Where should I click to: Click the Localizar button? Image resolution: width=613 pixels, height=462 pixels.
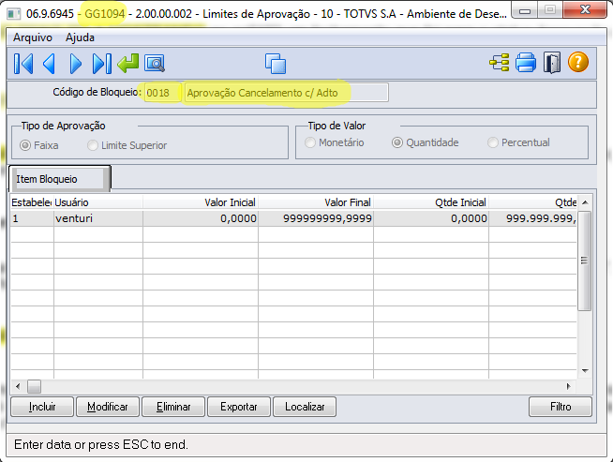click(x=305, y=407)
